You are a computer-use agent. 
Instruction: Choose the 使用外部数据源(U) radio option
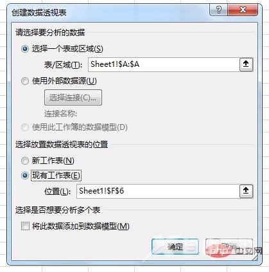click(25, 81)
